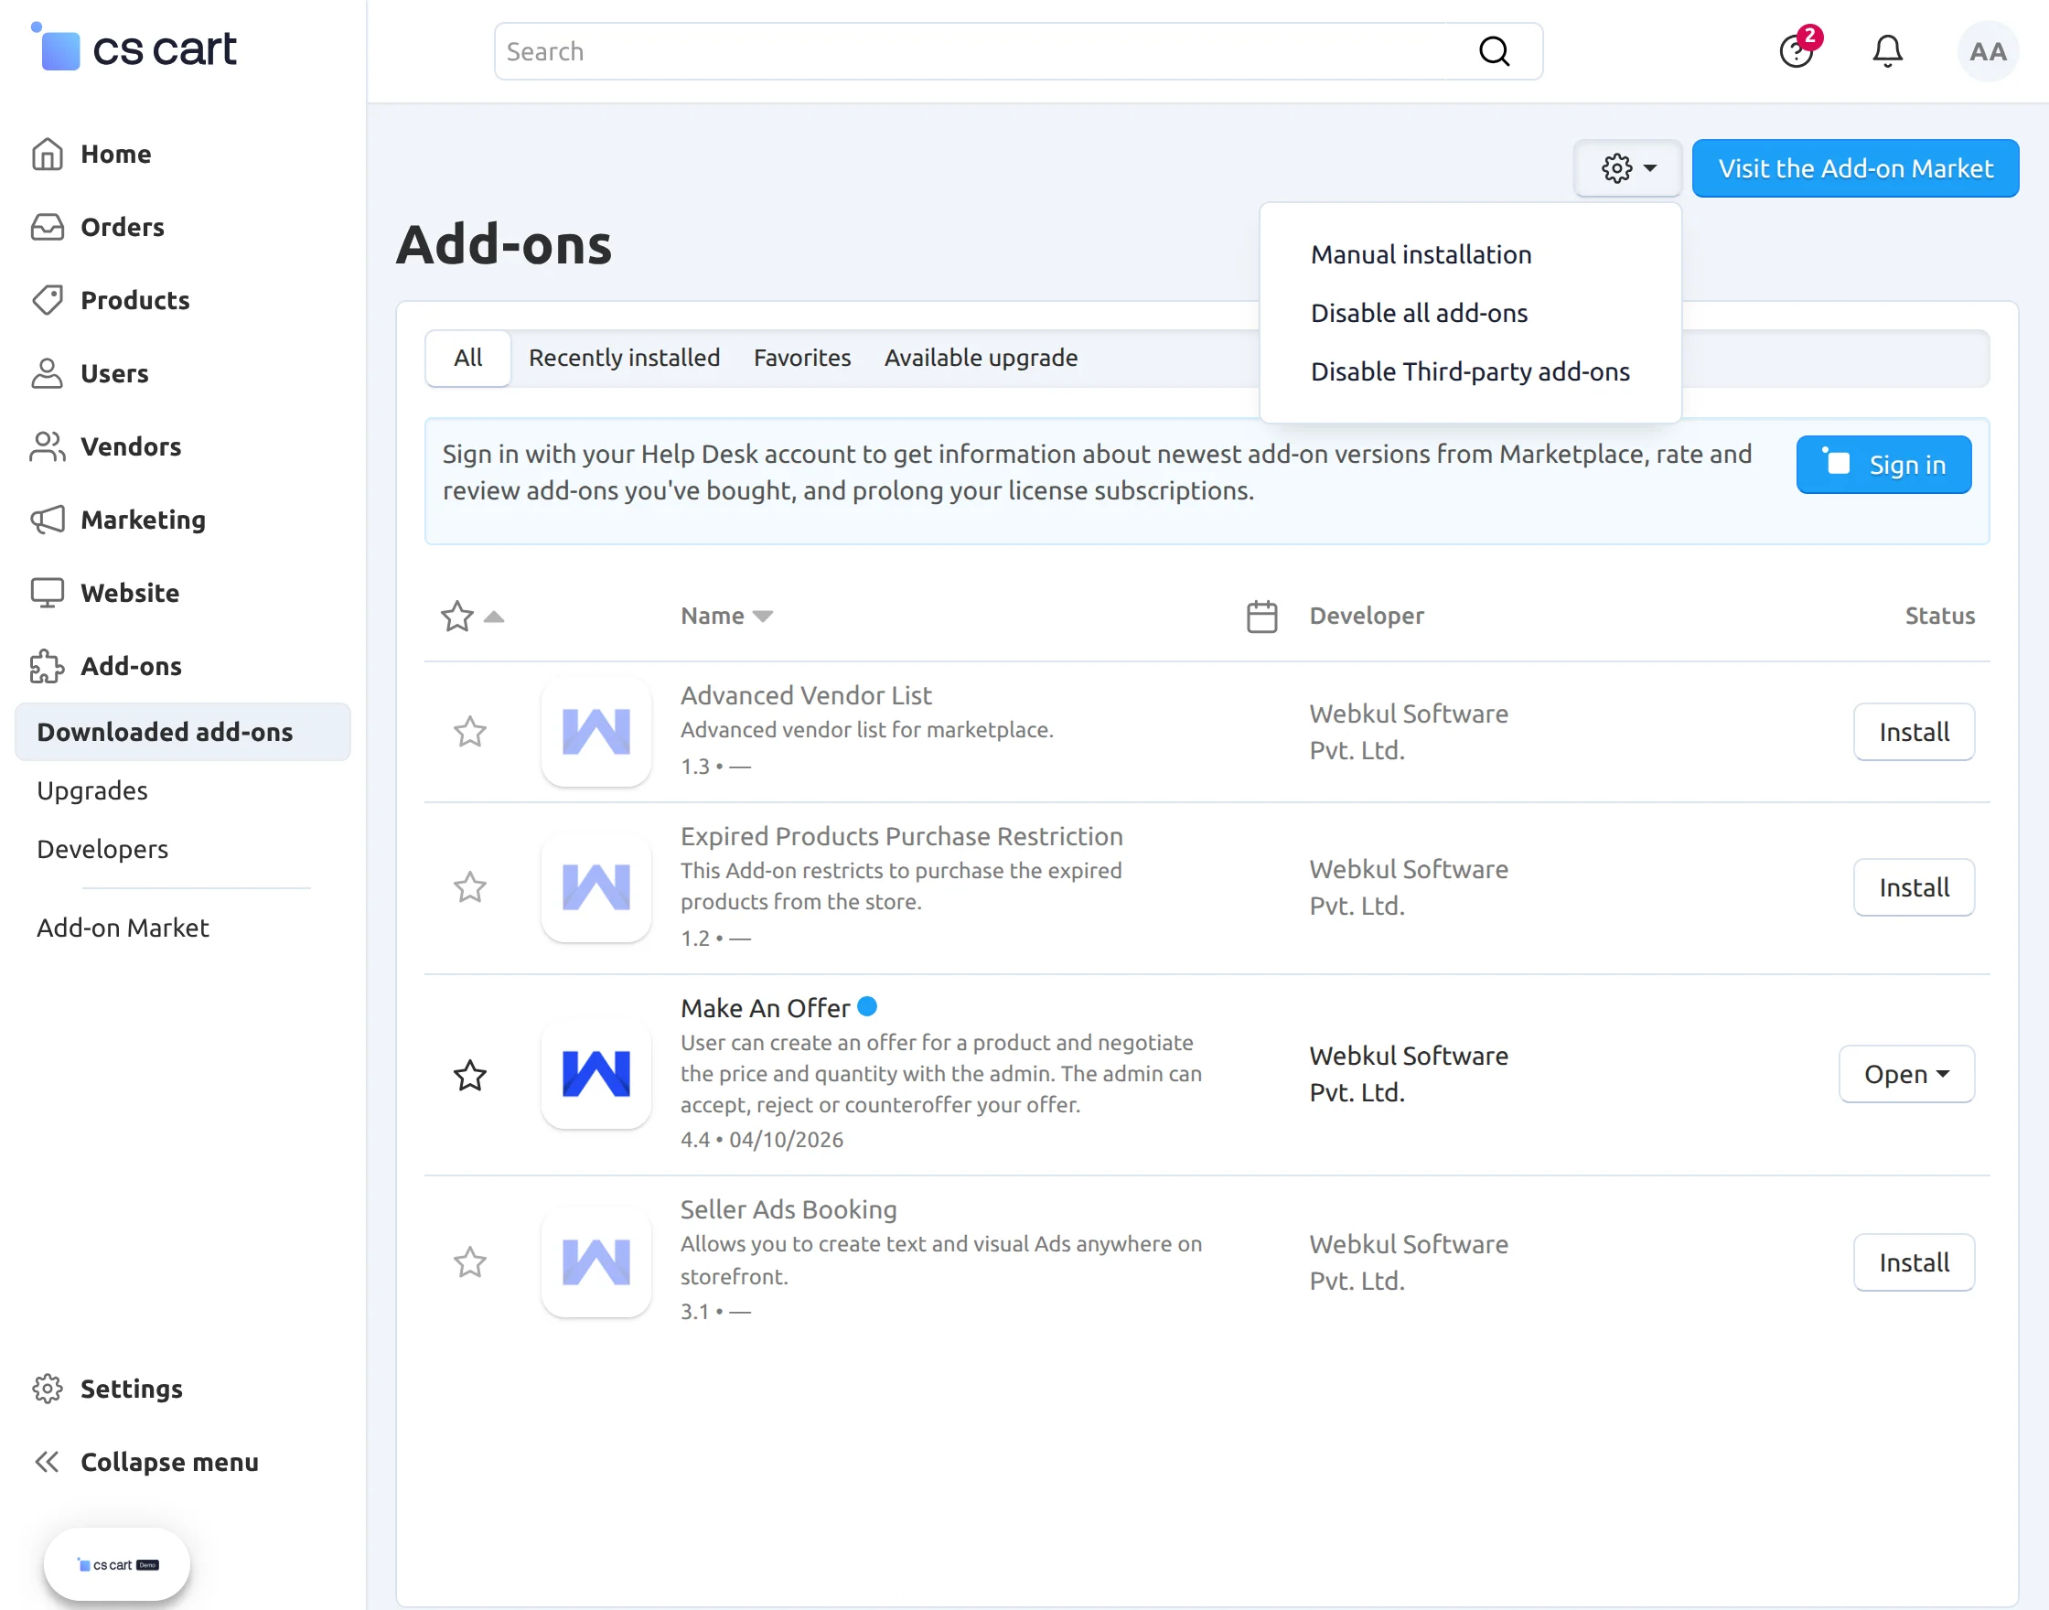This screenshot has width=2049, height=1610.
Task: Select Downloaded add-ons submenu item
Action: point(183,732)
